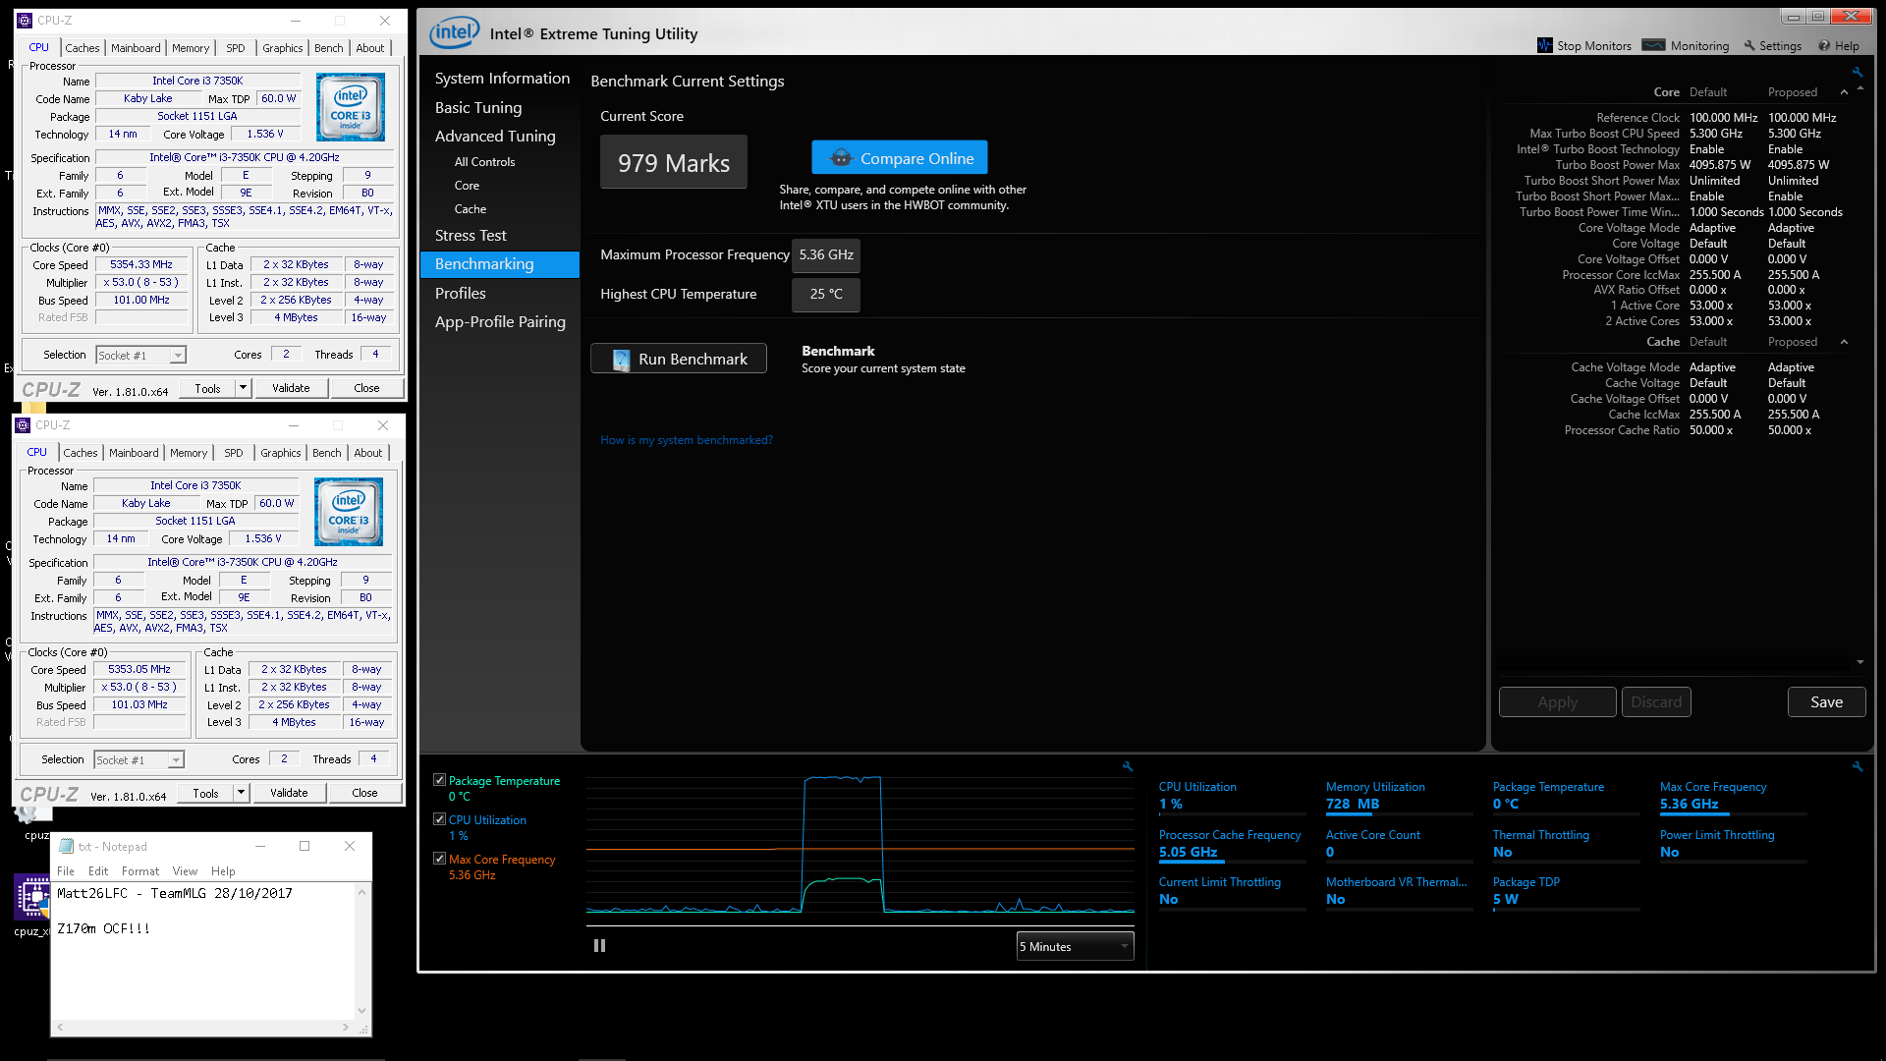Viewport: 1886px width, 1061px height.
Task: Click bottom CPU-Z window title icon
Action: pos(23,425)
